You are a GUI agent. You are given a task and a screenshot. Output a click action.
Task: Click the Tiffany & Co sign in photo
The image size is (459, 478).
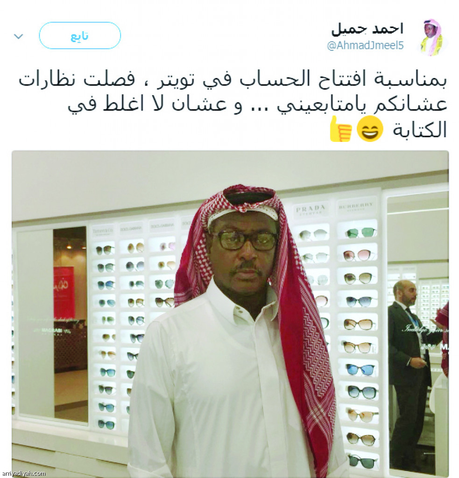point(103,231)
